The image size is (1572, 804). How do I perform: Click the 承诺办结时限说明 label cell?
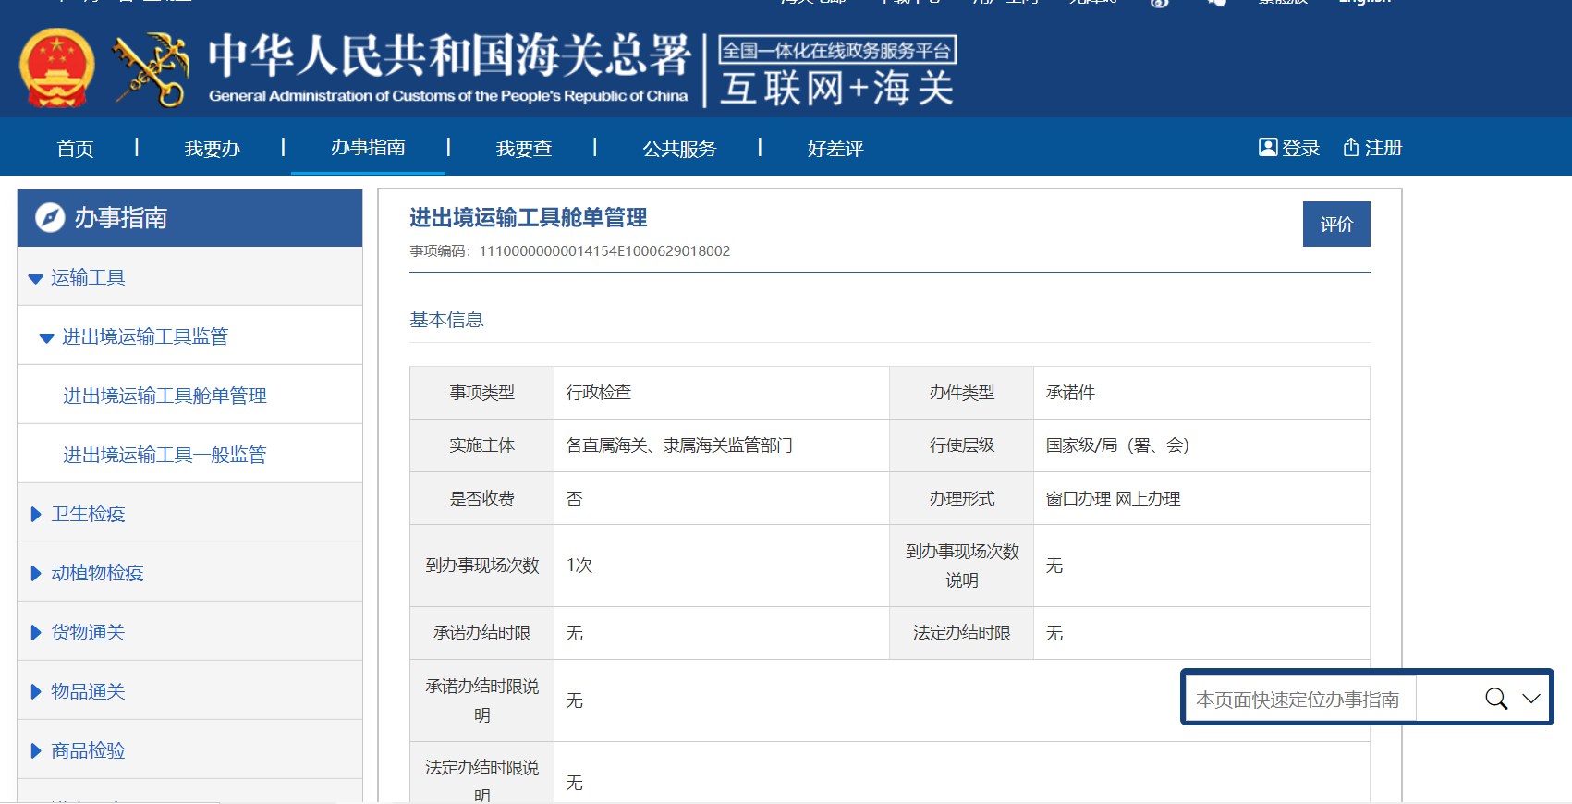point(482,700)
